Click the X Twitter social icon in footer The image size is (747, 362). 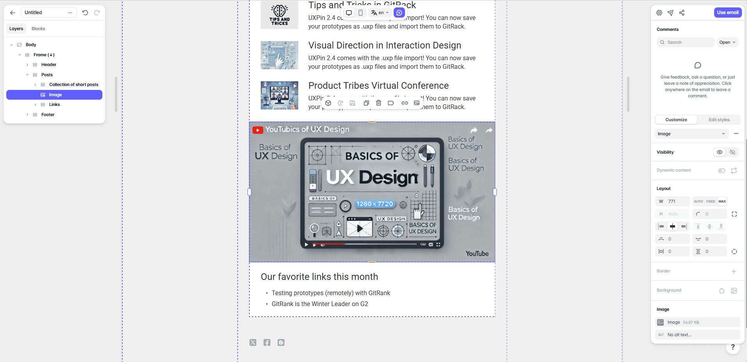coord(253,342)
